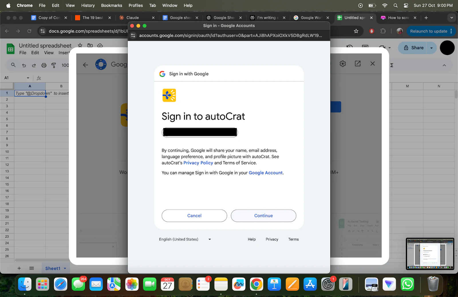Screen dimensions: 458x297
Task: Click Terms link below sign-in card
Action: tap(293, 239)
